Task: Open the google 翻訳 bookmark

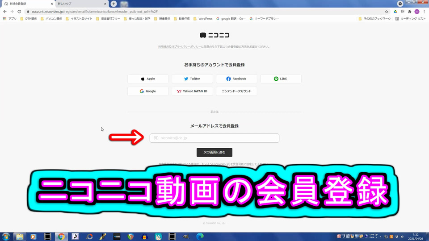Action: pyautogui.click(x=231, y=19)
